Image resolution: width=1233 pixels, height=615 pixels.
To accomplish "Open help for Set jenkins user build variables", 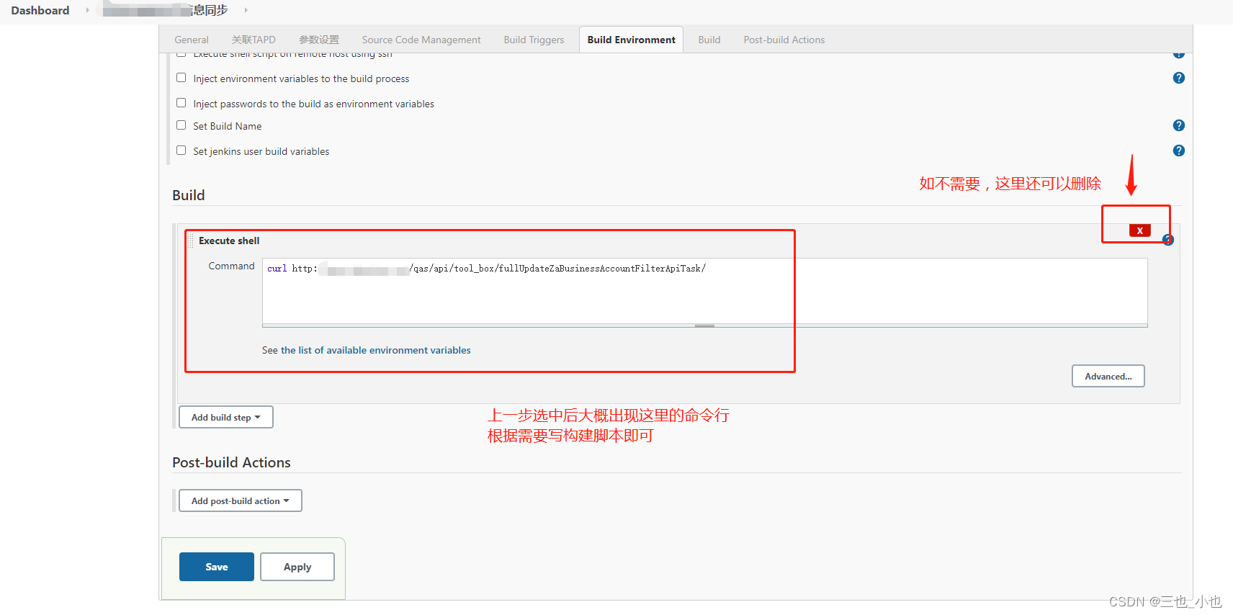I will click(x=1178, y=151).
